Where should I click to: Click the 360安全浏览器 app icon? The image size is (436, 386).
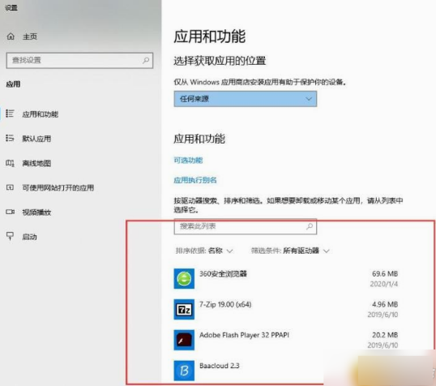(x=184, y=279)
